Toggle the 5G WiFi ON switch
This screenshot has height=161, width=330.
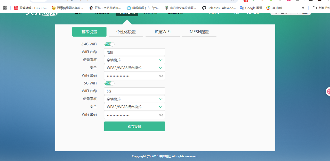109,83
